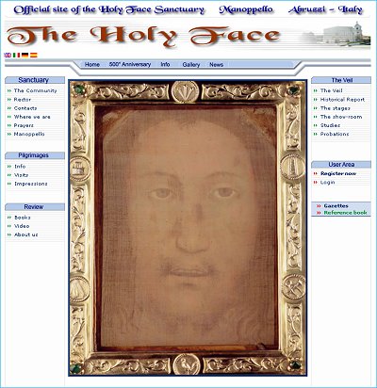The height and width of the screenshot is (388, 377).
Task: Open the Reference book link
Action: (x=345, y=213)
